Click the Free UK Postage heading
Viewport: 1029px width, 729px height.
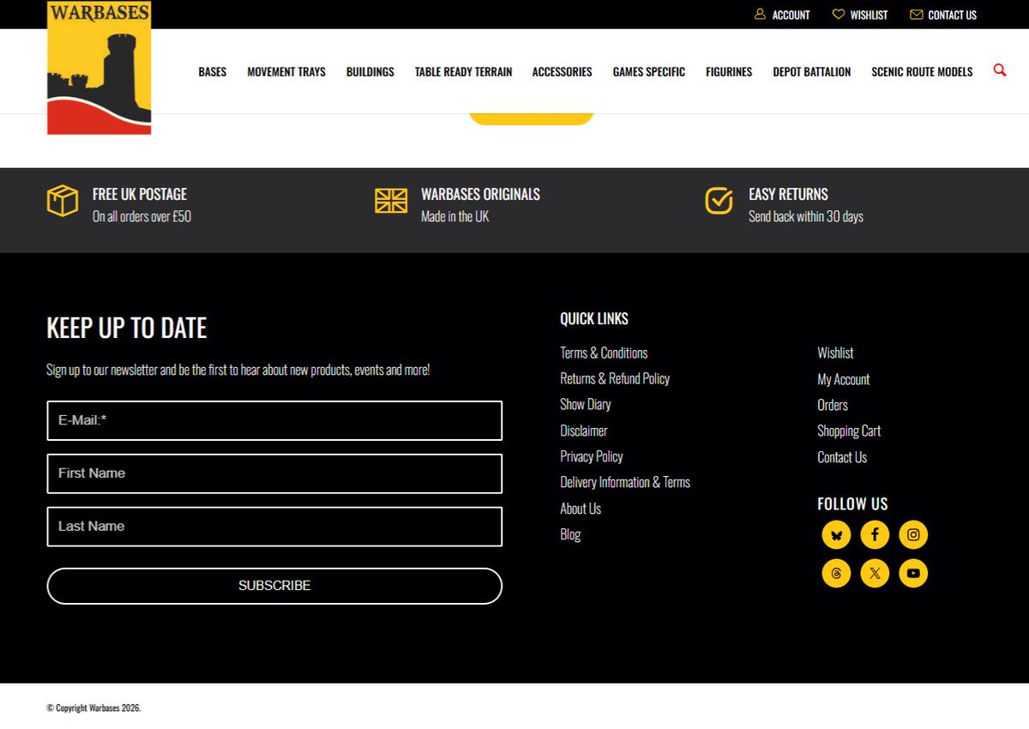(x=140, y=194)
